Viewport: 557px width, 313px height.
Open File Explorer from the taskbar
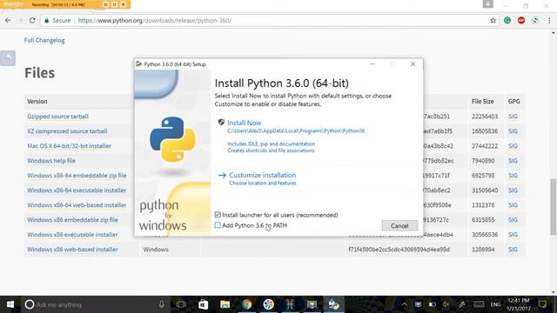pyautogui.click(x=225, y=304)
